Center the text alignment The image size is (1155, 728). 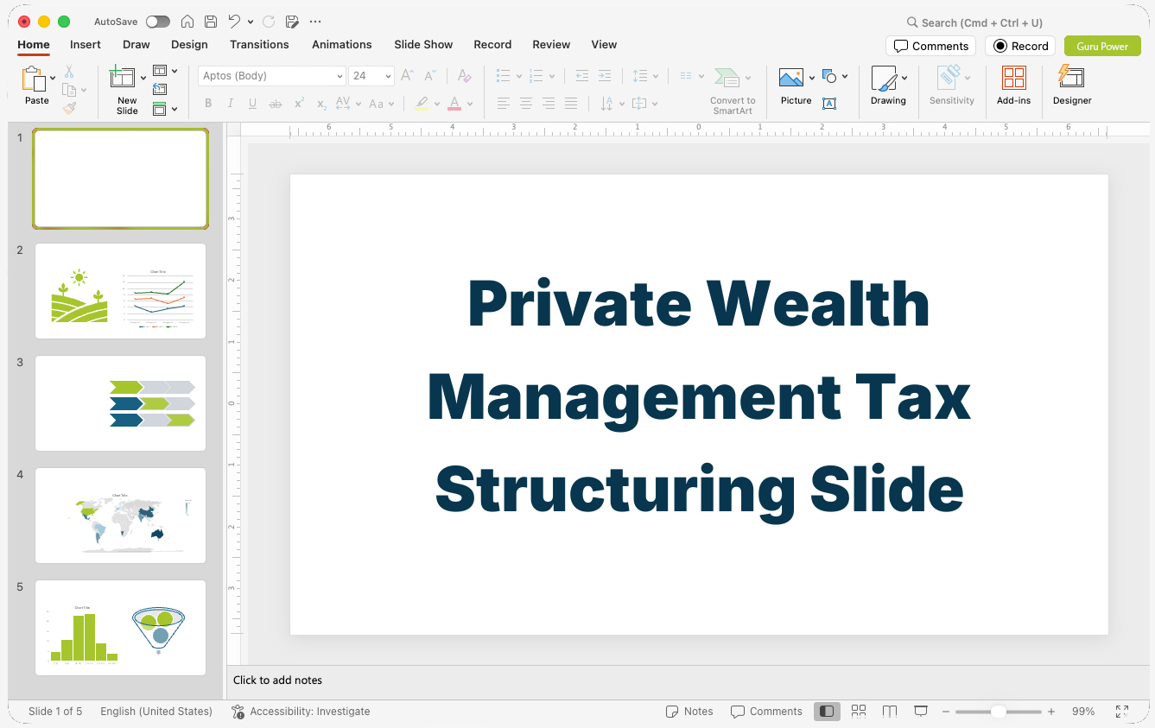[526, 104]
